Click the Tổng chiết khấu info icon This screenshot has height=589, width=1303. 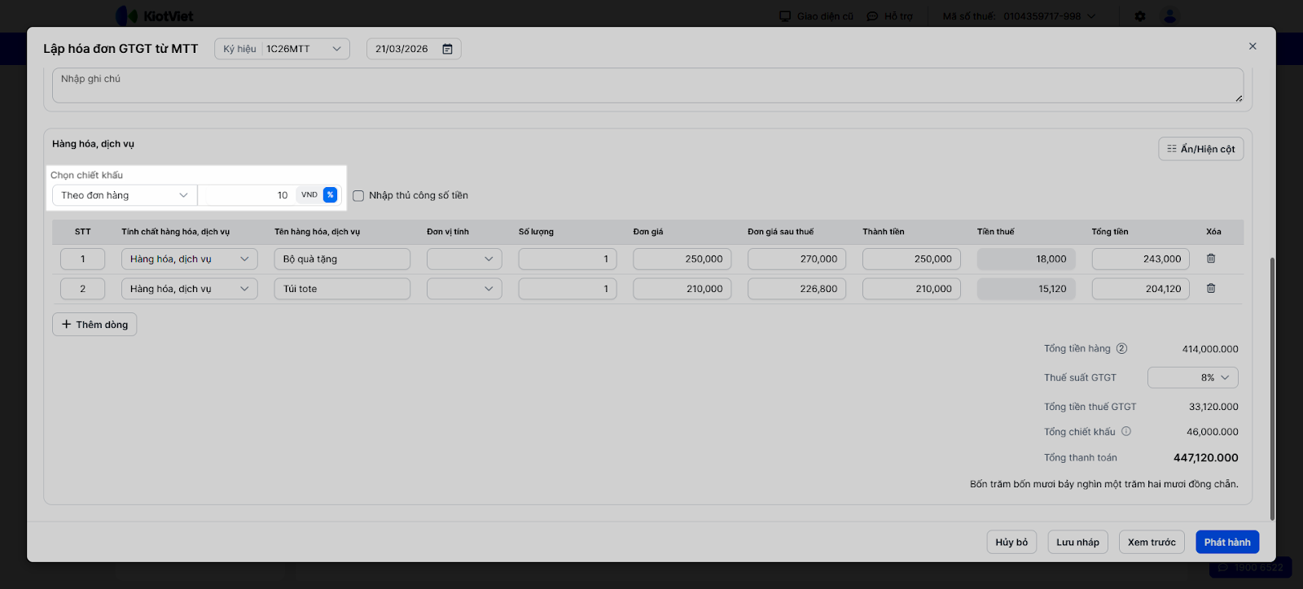click(x=1126, y=431)
